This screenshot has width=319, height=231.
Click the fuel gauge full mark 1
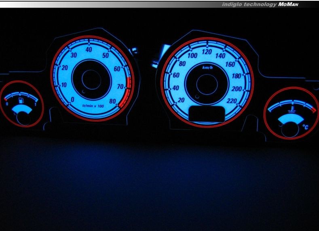[x=37, y=104]
